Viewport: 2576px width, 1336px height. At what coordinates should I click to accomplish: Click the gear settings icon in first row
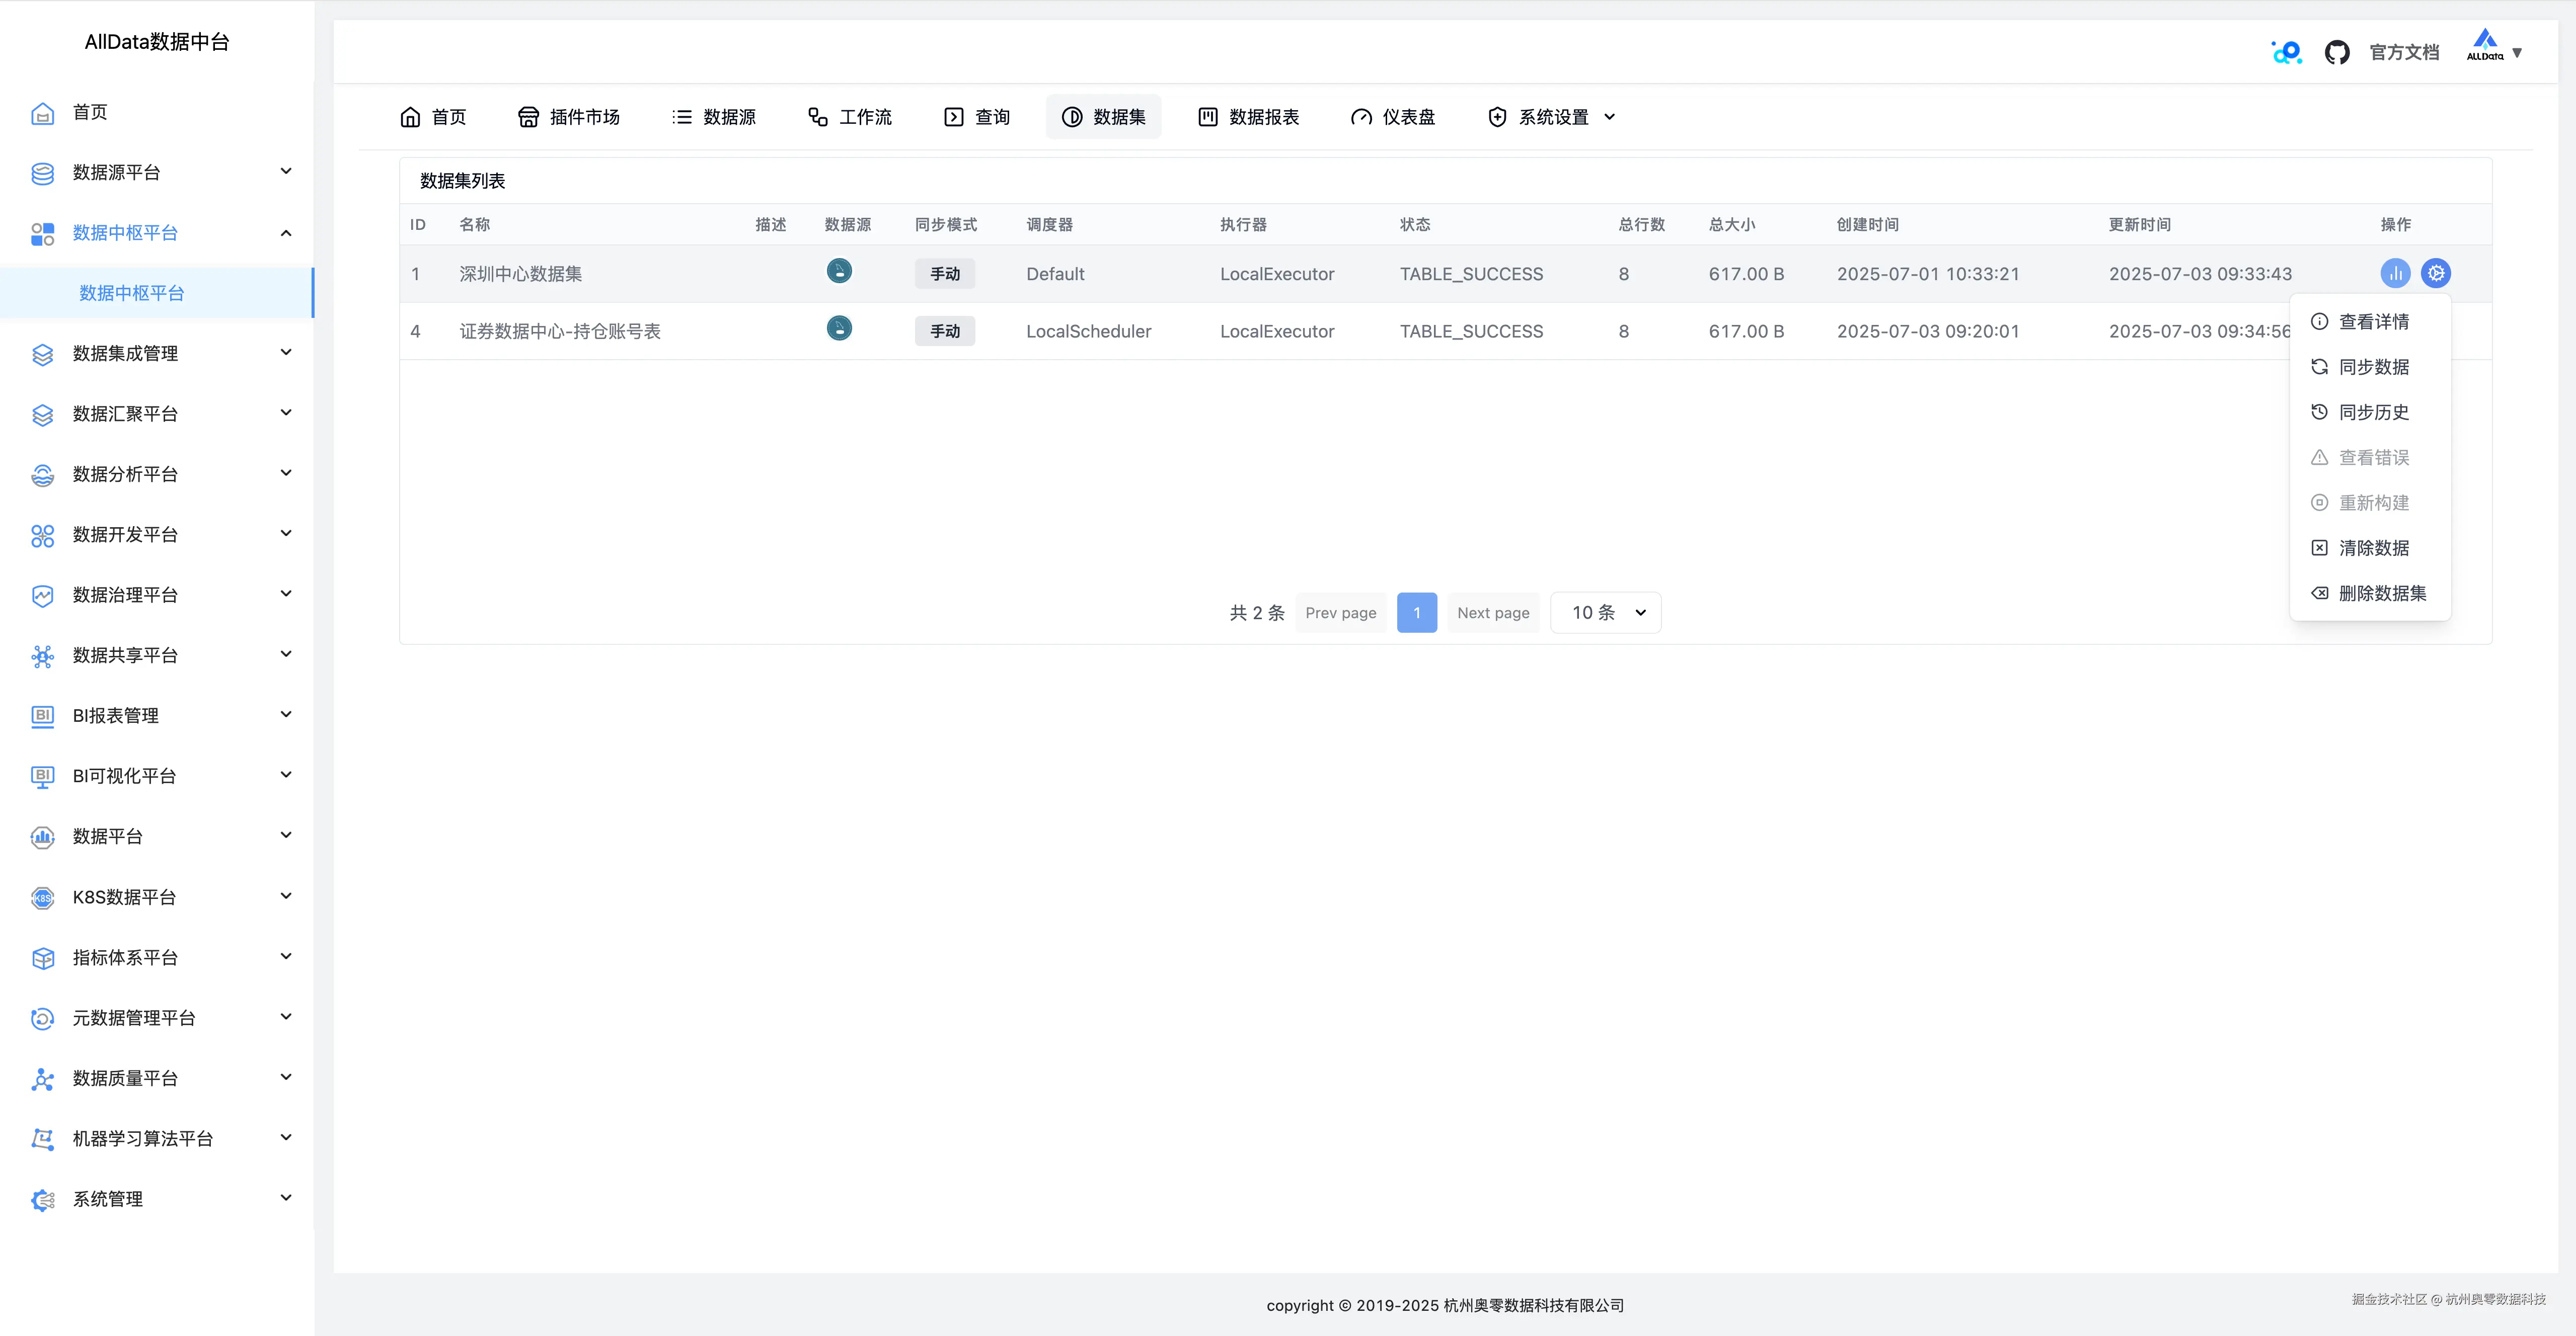coord(2435,273)
